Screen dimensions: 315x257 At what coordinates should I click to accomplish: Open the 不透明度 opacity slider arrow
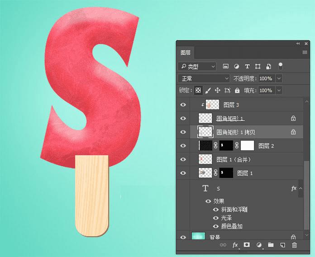279,79
